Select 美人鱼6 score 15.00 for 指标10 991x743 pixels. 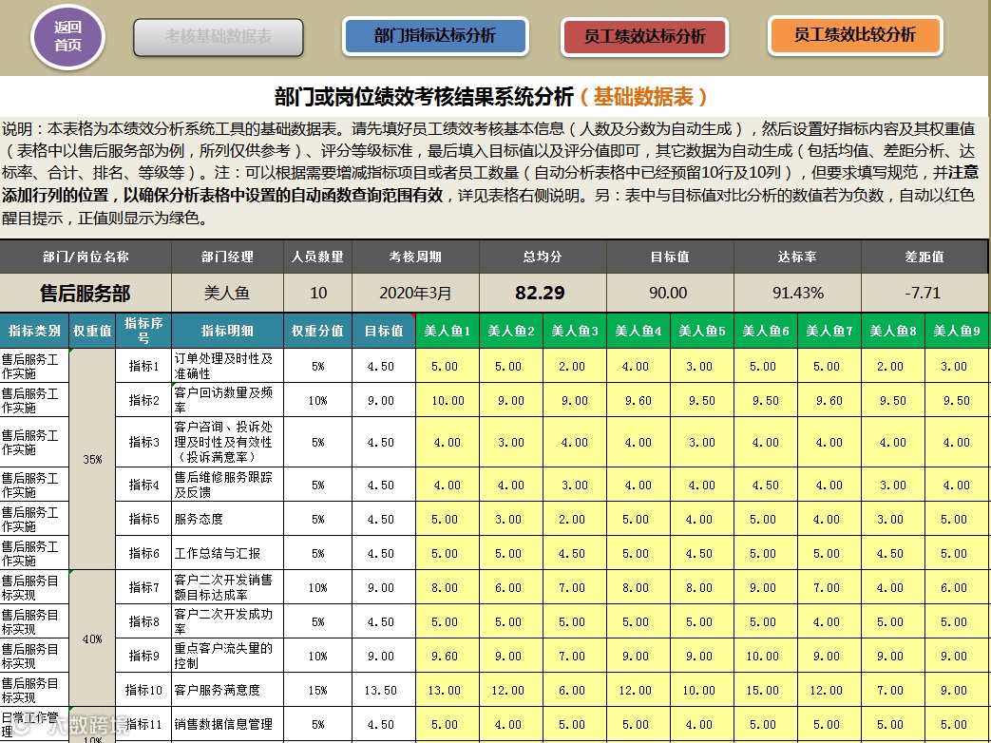point(766,690)
